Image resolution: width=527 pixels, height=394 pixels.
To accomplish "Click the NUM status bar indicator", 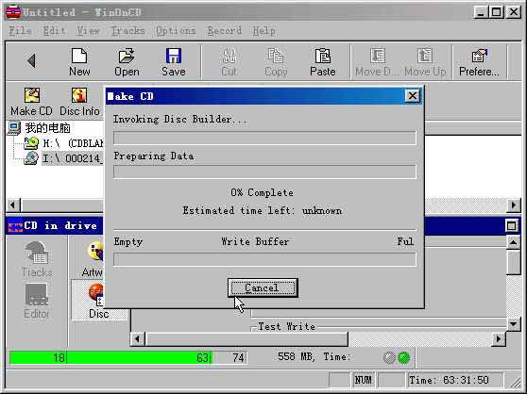I will [x=363, y=380].
